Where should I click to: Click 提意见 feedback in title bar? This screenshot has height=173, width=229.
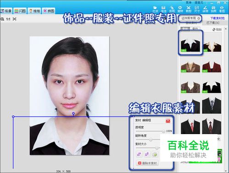(x=199, y=3)
